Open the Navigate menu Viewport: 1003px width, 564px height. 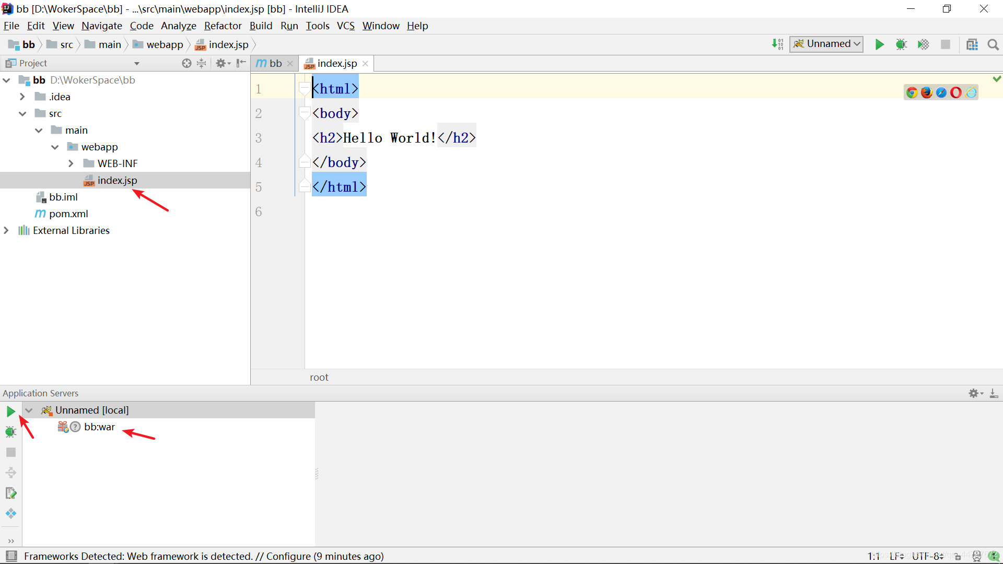pos(102,26)
